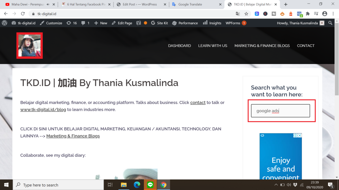Open the Chrome extensions puzzle icon
Screen dimensions: 339x190
click(x=308, y=14)
